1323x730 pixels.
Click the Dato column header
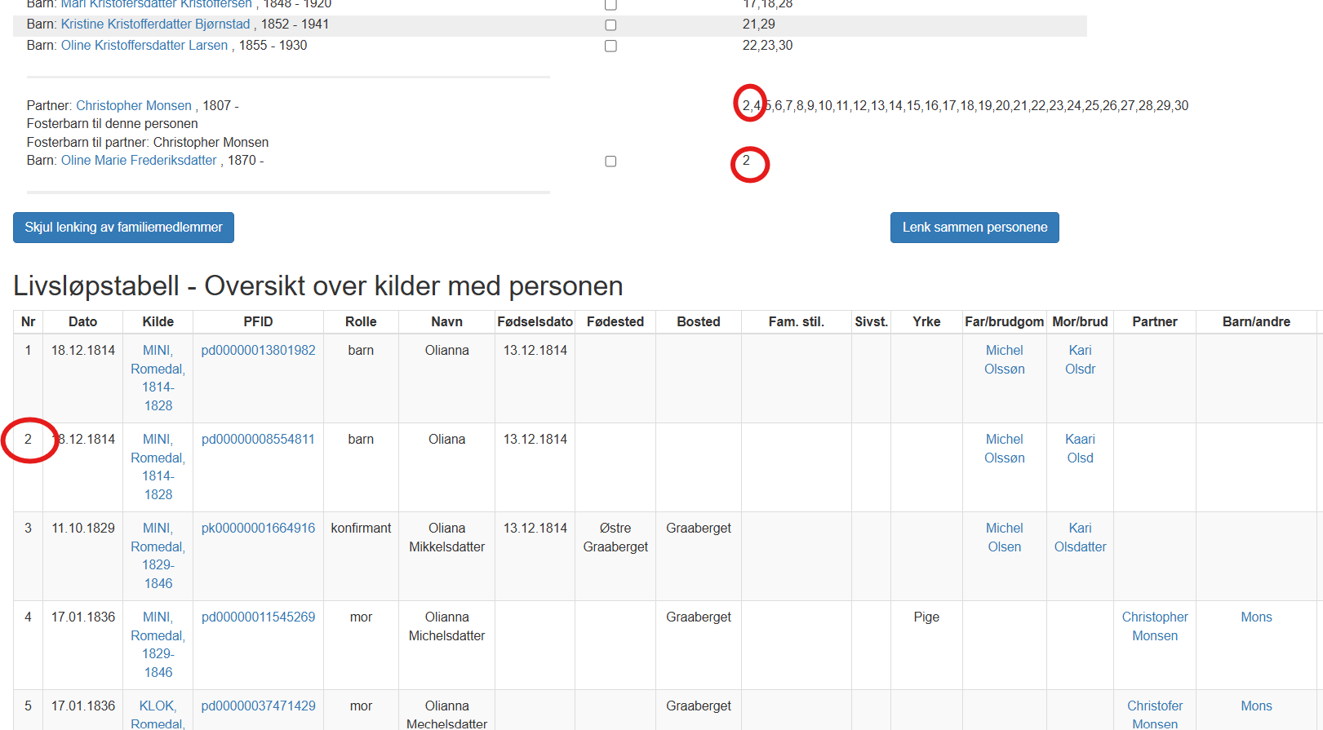coord(82,322)
